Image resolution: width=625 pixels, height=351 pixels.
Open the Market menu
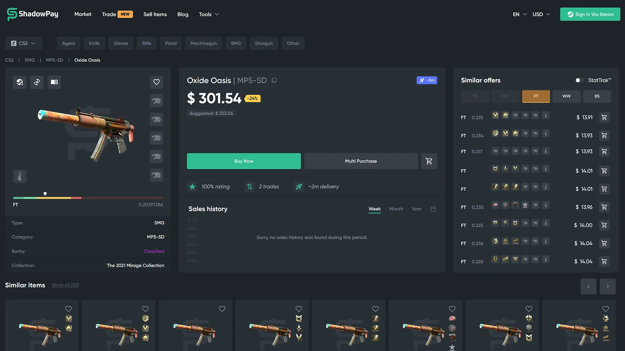point(83,14)
